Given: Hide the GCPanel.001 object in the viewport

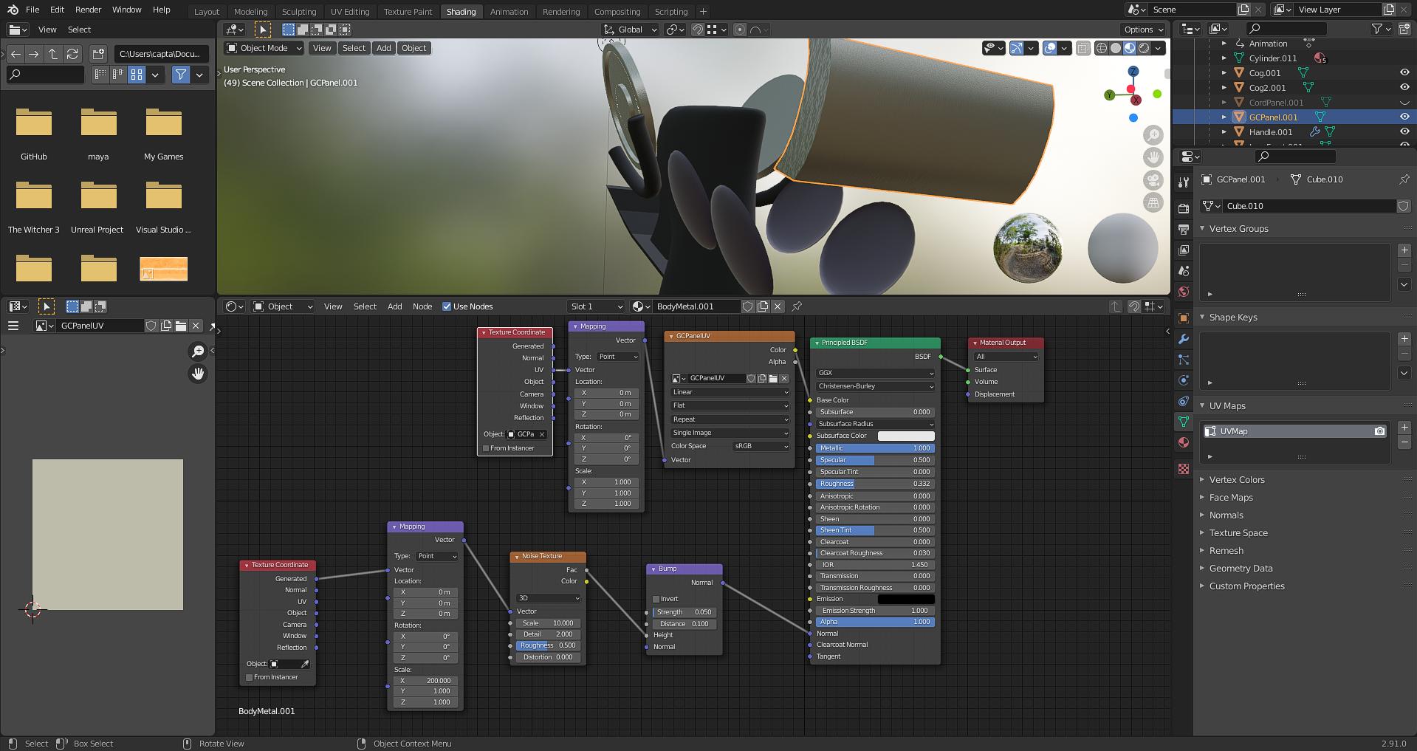Looking at the screenshot, I should tap(1404, 117).
